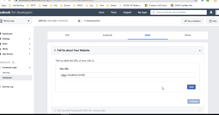This screenshot has height=115, width=219.
Task: Open the WSO2-App selector dropdown
Action: tap(16, 21)
